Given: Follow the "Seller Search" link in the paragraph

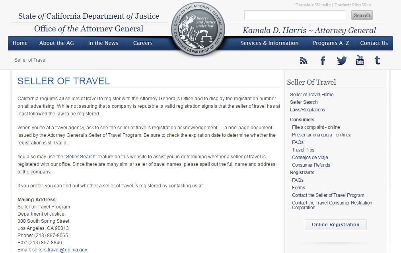Looking at the screenshot, I should click(x=81, y=157).
